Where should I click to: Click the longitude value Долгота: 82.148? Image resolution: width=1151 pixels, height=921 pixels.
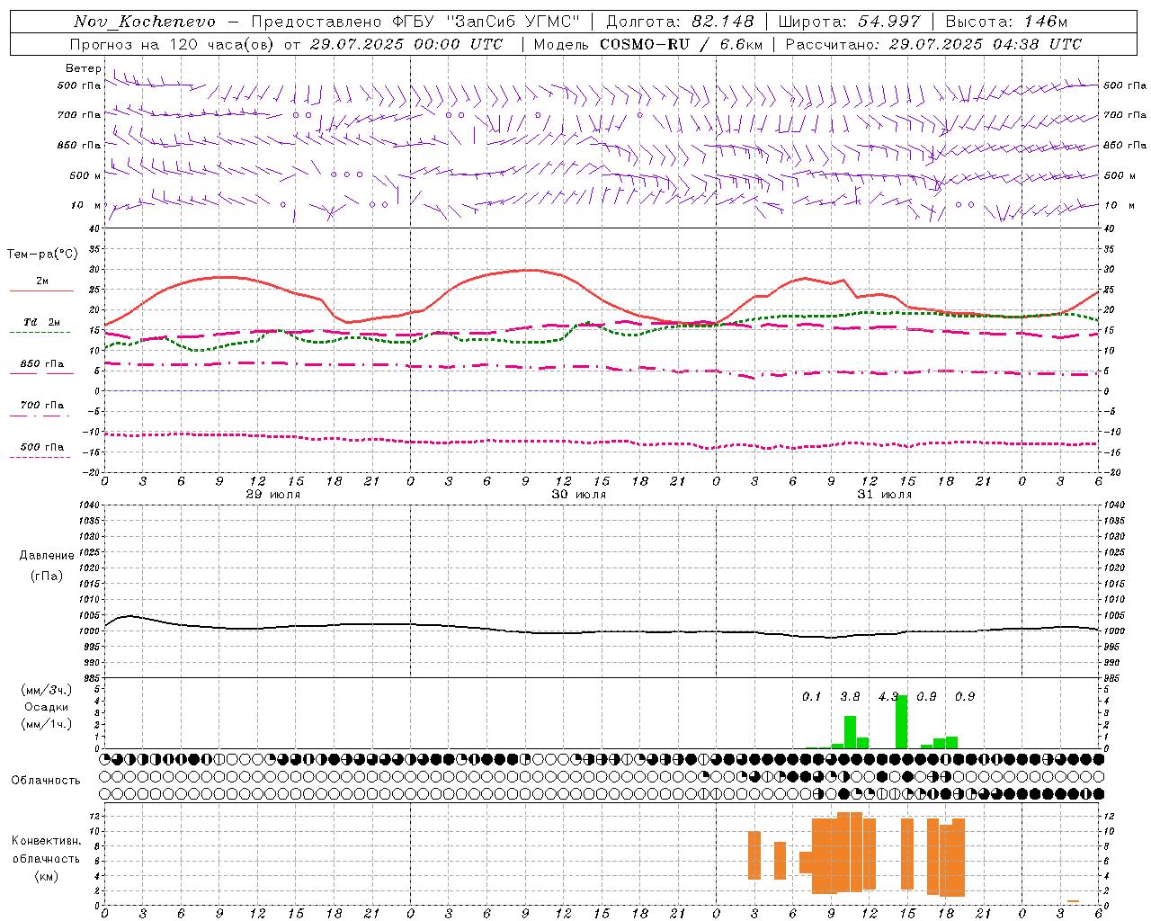(x=681, y=22)
